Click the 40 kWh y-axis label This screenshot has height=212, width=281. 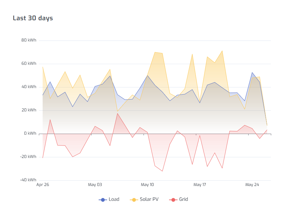pyautogui.click(x=29, y=87)
